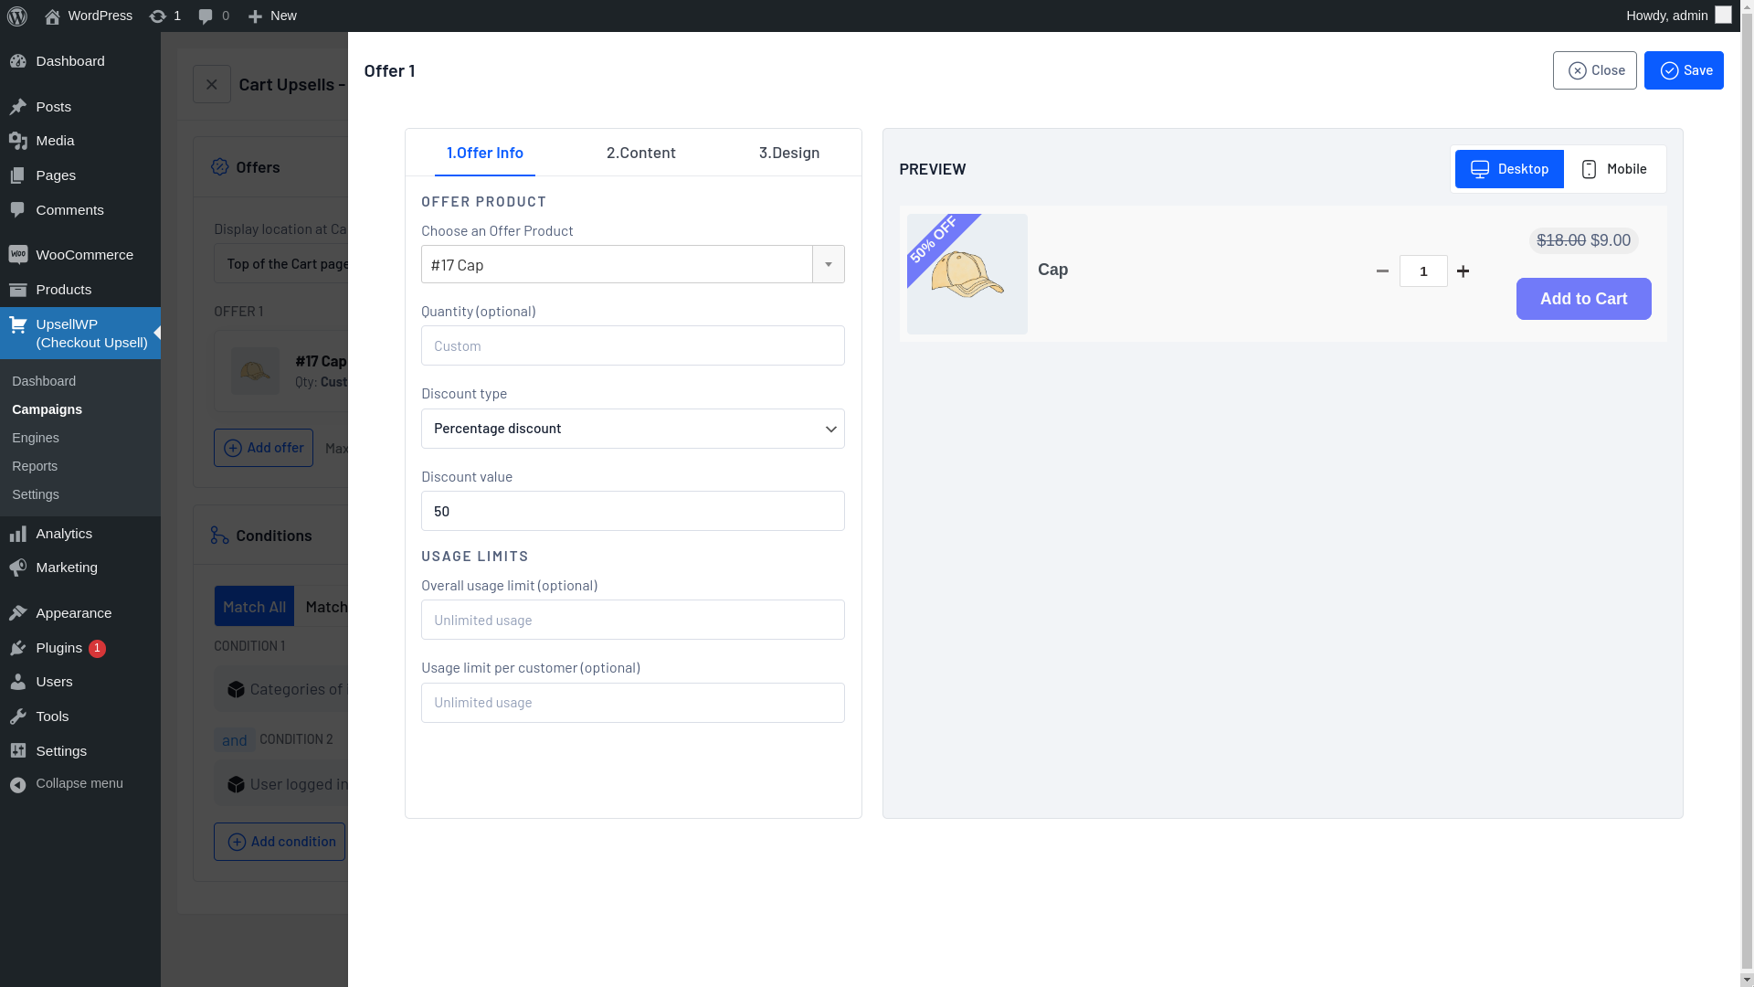Screen dimensions: 1754x987
Task: Click the Conditions panel icon
Action: pos(218,535)
